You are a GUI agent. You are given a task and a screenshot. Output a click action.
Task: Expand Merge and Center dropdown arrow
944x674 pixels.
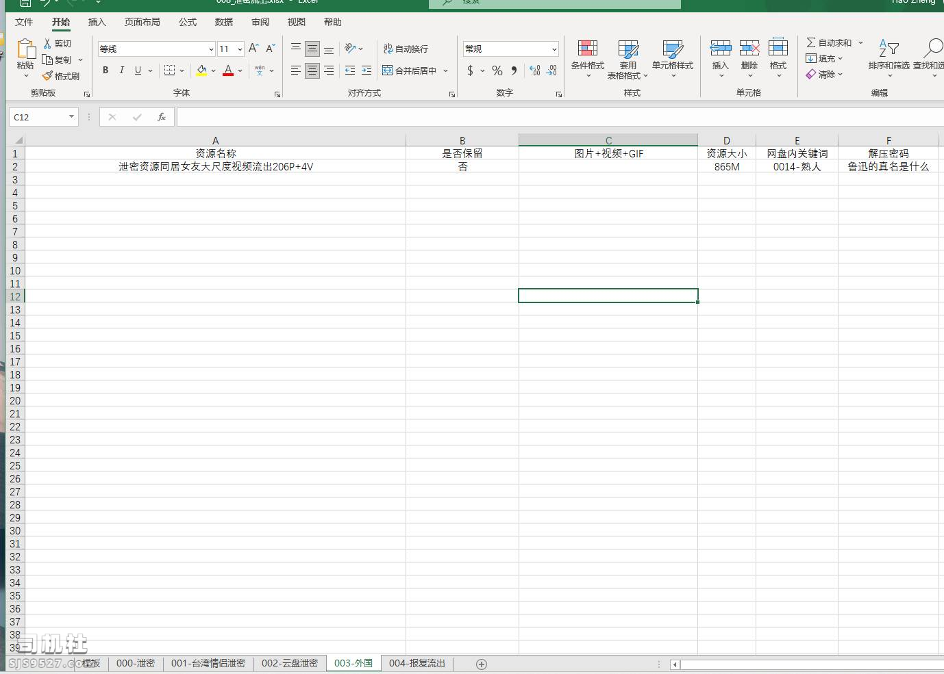(445, 70)
